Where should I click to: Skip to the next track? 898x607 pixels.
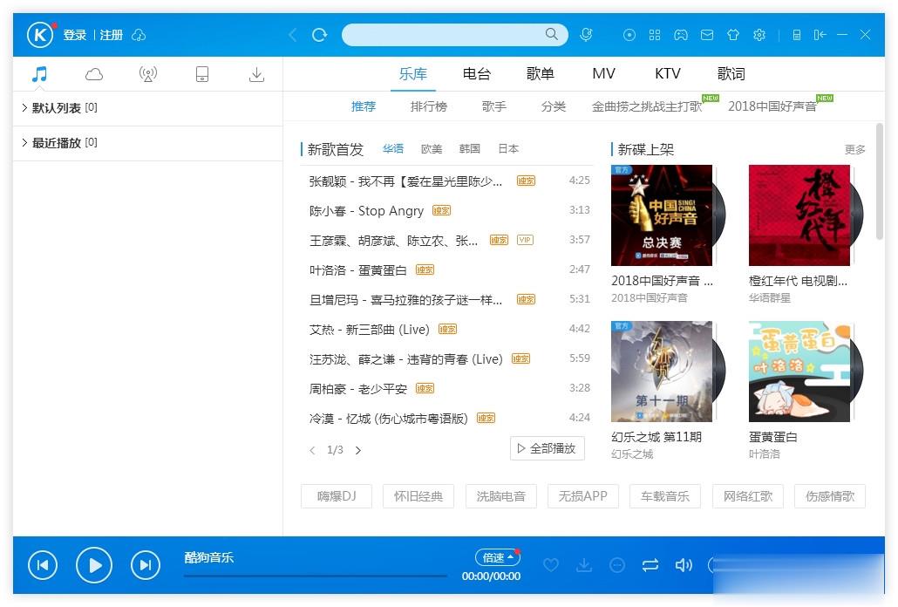point(146,565)
